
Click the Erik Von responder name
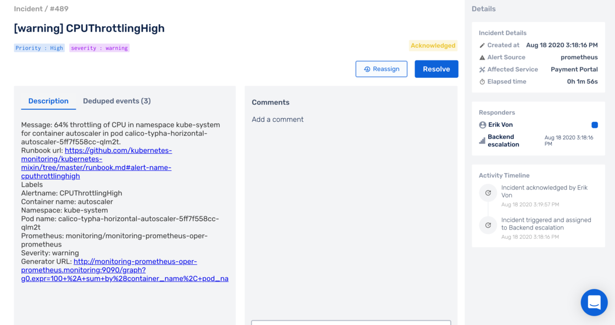tap(500, 125)
